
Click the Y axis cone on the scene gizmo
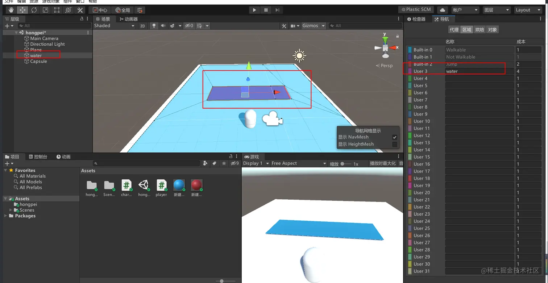coord(385,39)
